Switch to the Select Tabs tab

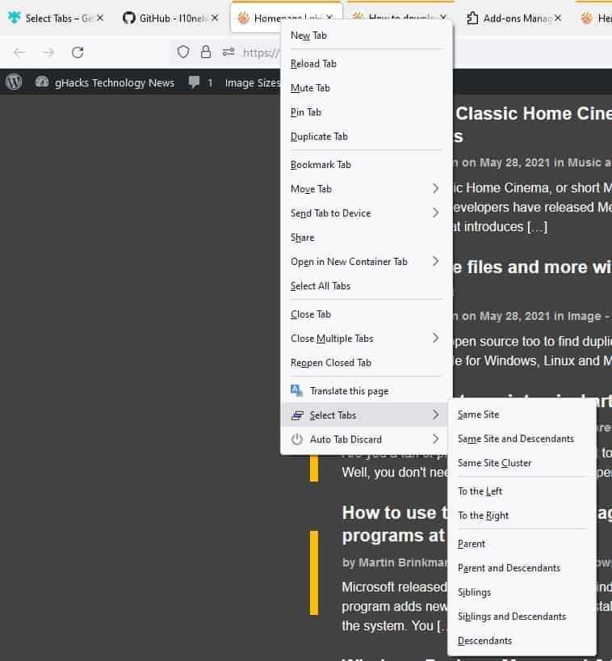click(x=56, y=18)
